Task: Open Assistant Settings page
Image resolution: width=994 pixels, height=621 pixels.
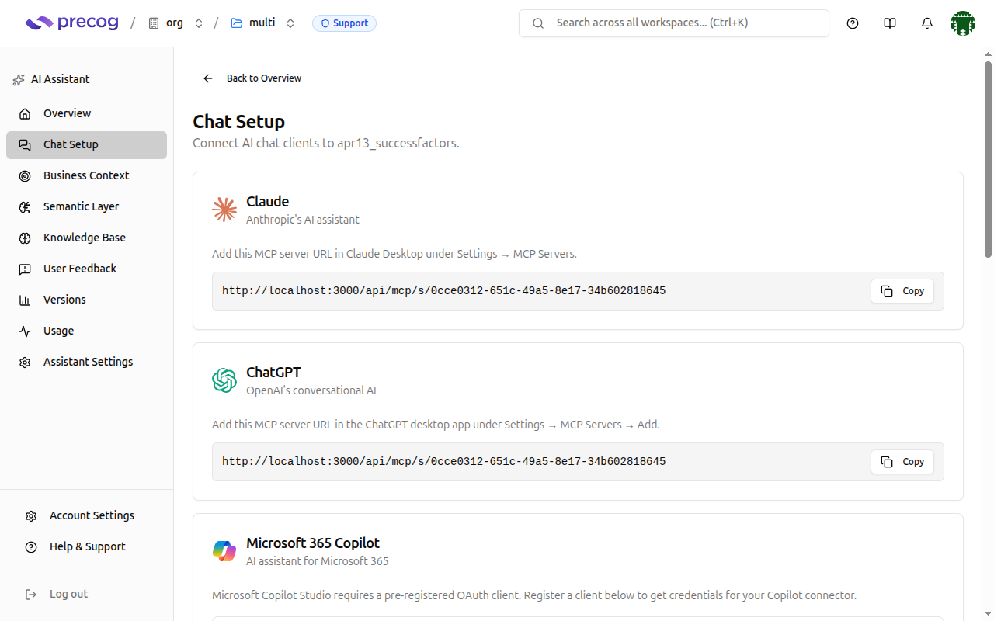Action: (86, 362)
